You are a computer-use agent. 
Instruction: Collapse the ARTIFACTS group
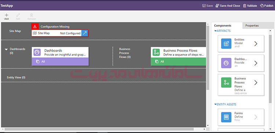tap(215, 31)
